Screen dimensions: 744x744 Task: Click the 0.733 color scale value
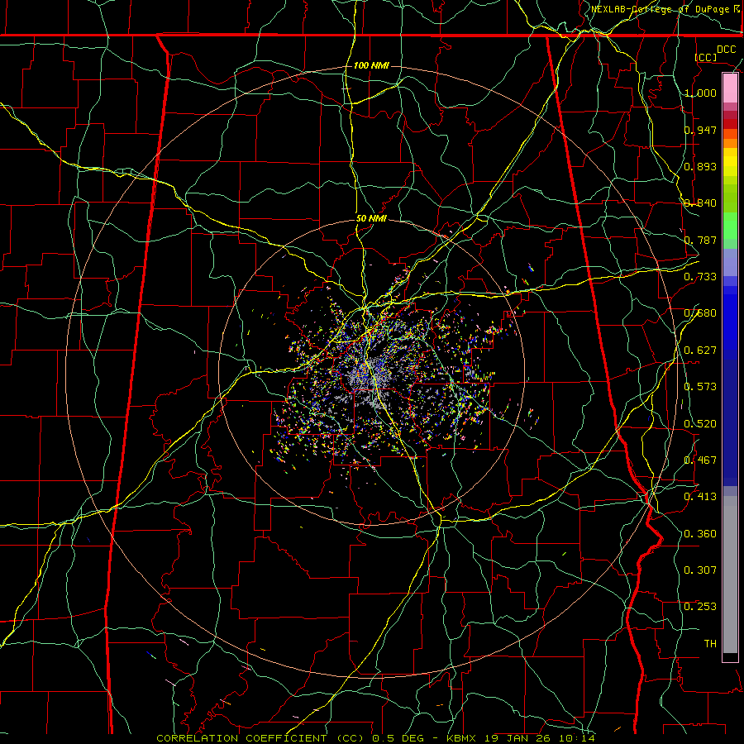pos(700,277)
